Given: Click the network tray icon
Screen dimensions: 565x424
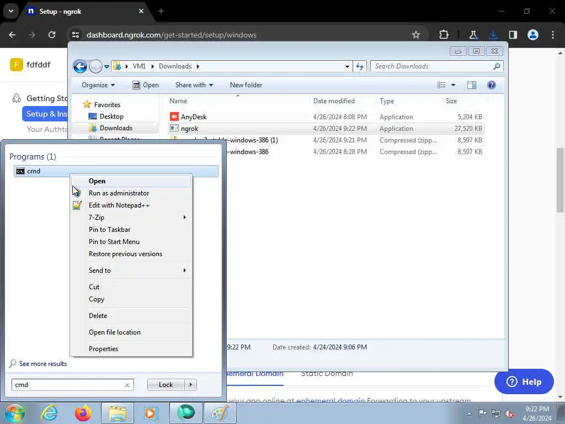Looking at the screenshot, I should [496, 414].
